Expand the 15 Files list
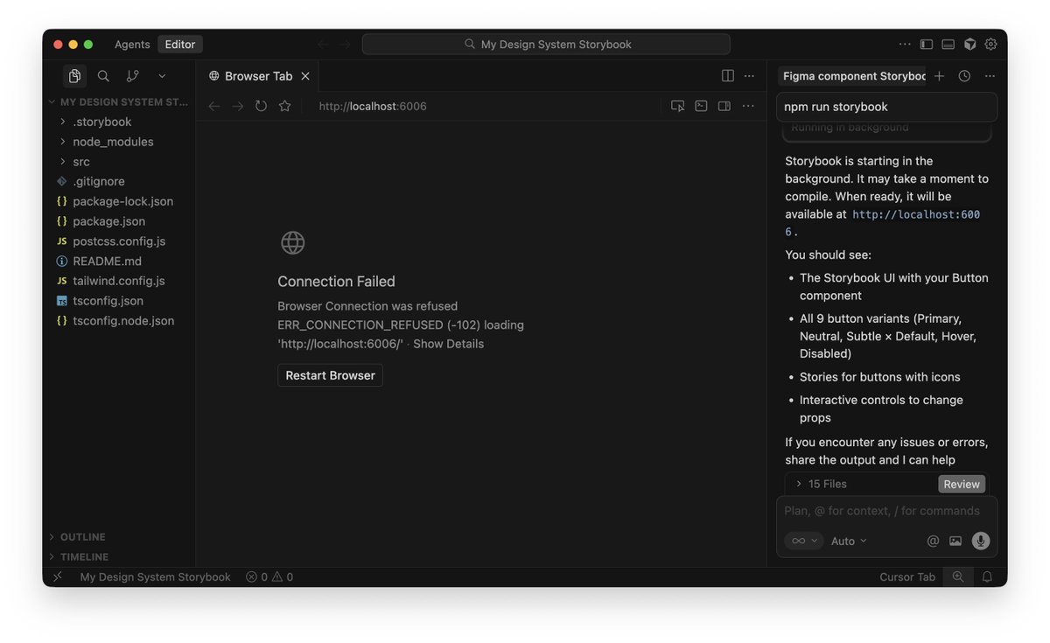This screenshot has width=1050, height=643. [x=821, y=484]
